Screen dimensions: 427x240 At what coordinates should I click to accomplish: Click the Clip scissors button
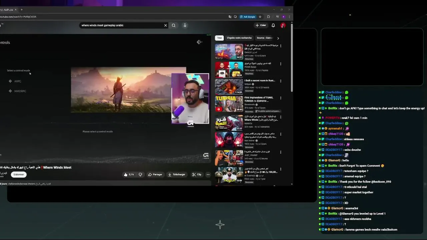coord(197,174)
